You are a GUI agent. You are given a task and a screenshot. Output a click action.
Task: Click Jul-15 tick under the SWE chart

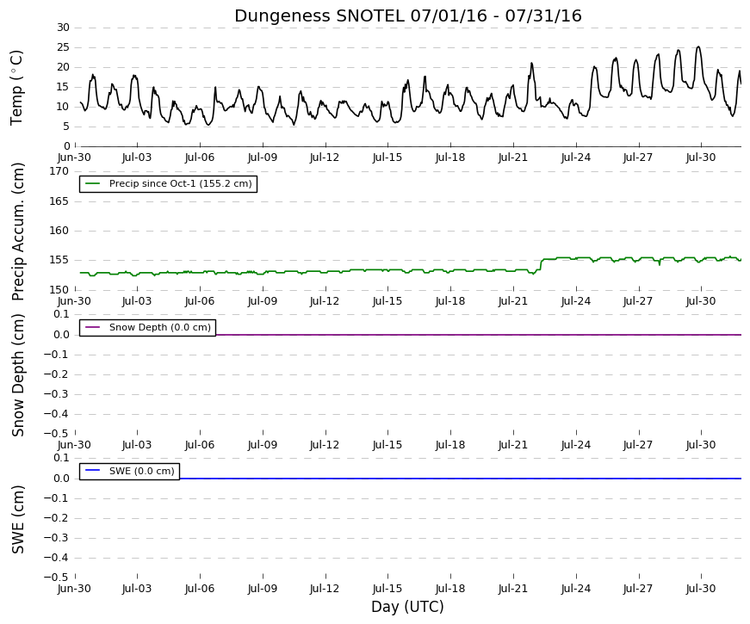(x=387, y=589)
